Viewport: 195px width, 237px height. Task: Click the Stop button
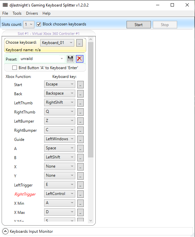click(165, 25)
